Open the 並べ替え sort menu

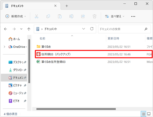point(115,16)
